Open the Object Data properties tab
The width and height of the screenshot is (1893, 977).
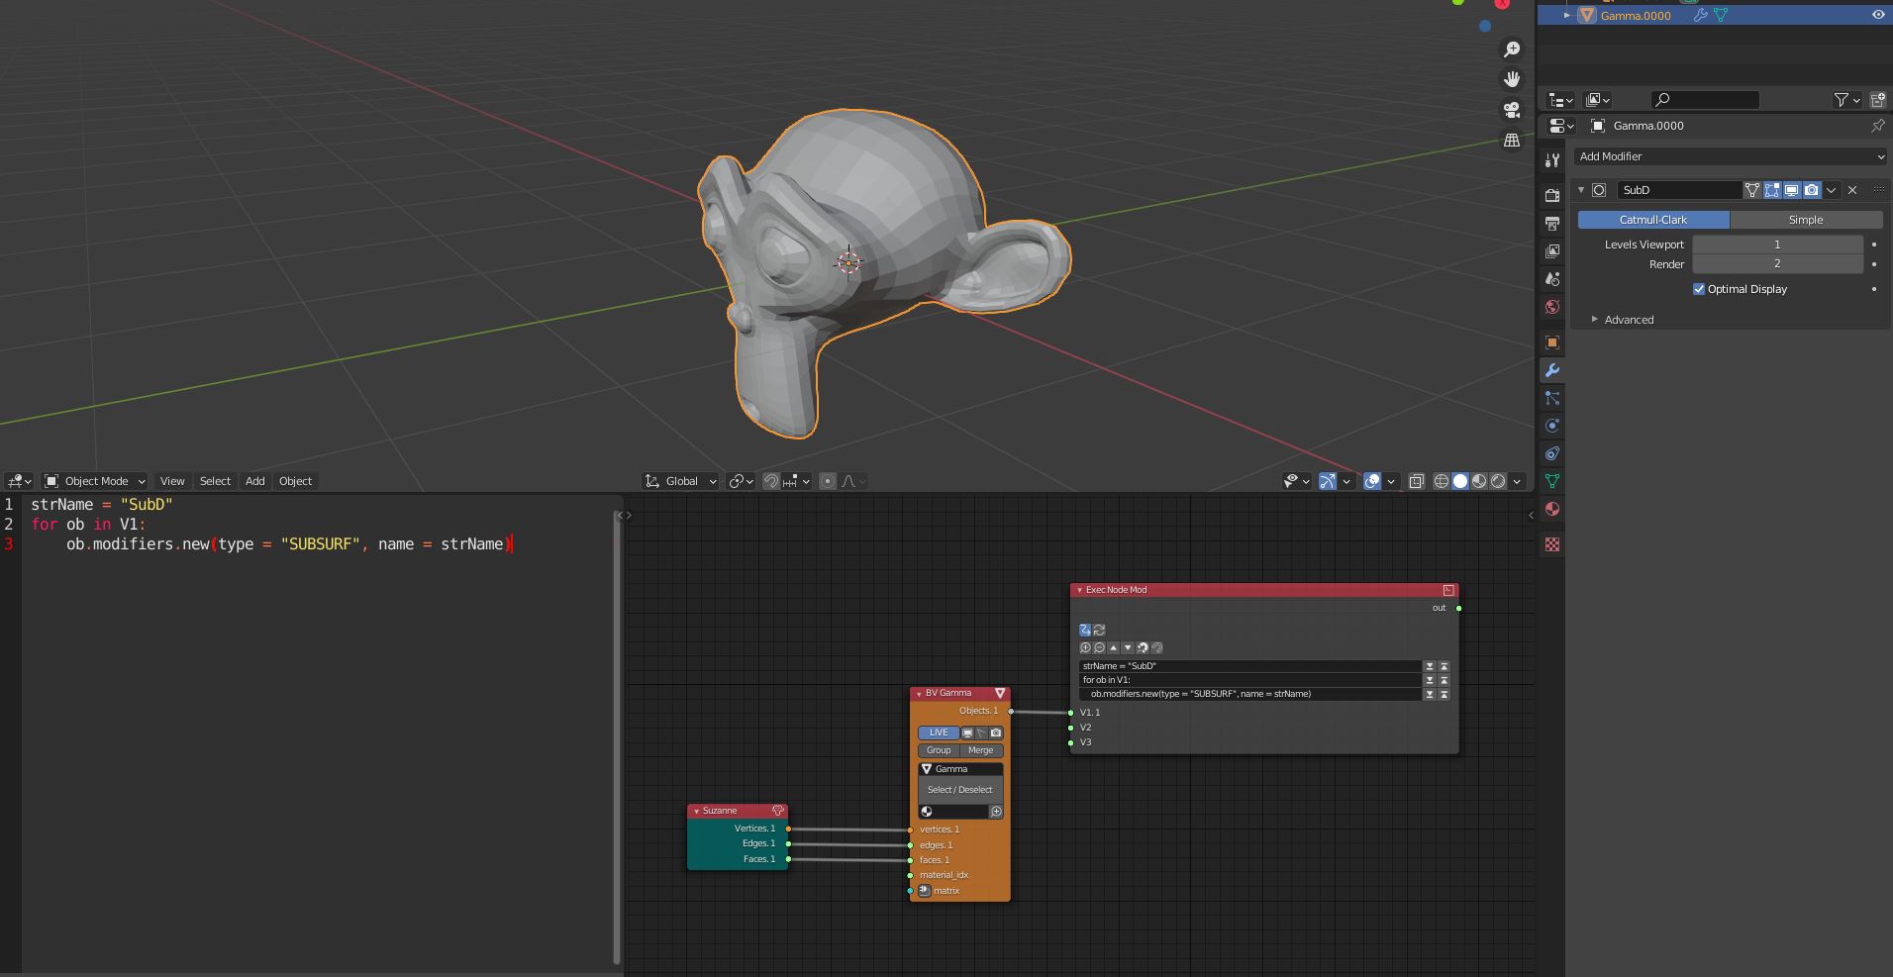pyautogui.click(x=1552, y=481)
